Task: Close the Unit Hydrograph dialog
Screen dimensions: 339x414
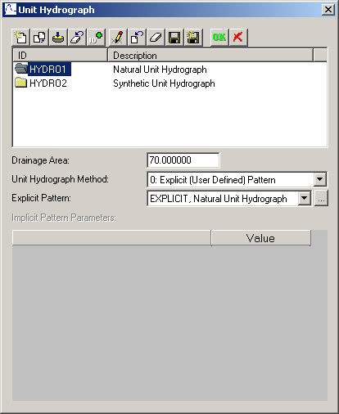Action: tap(328, 10)
